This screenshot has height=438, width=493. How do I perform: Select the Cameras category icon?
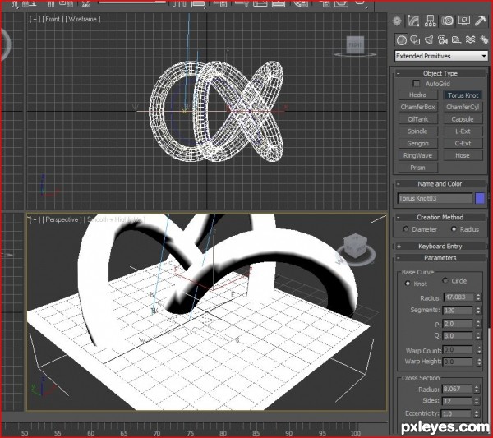pyautogui.click(x=442, y=40)
